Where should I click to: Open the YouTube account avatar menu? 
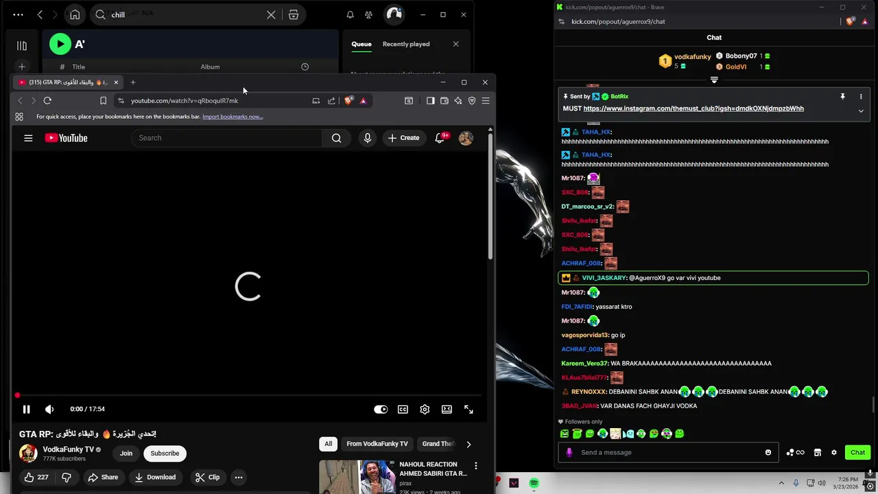click(466, 138)
